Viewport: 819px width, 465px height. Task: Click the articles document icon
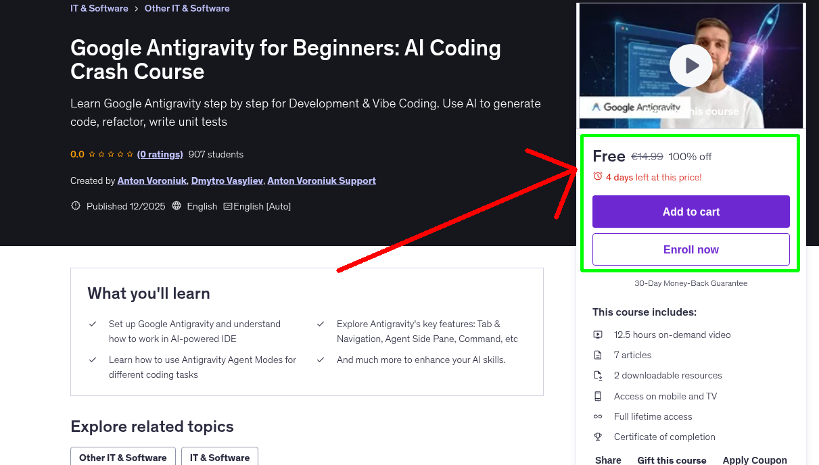598,354
